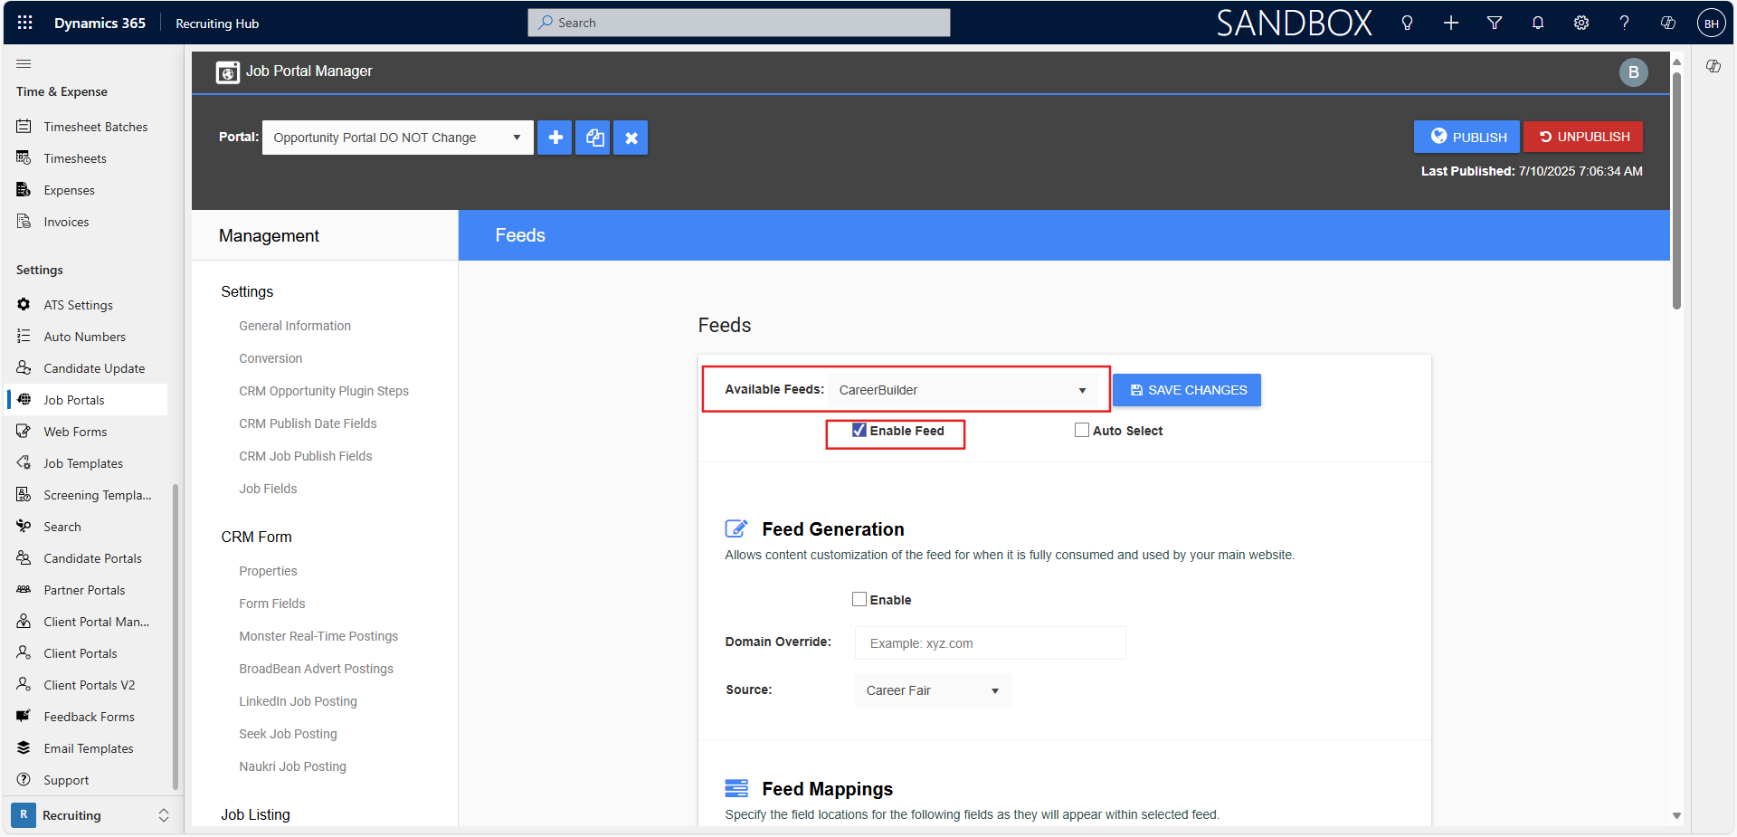This screenshot has width=1737, height=837.
Task: Open LinkedIn Job Posting settings
Action: pos(298,701)
